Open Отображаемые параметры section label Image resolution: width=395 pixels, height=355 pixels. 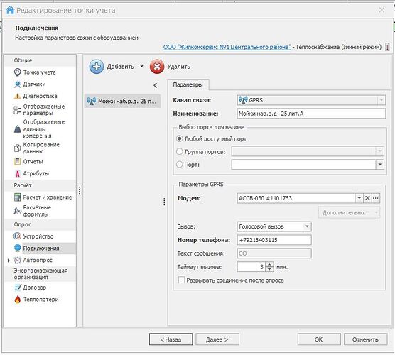44,110
